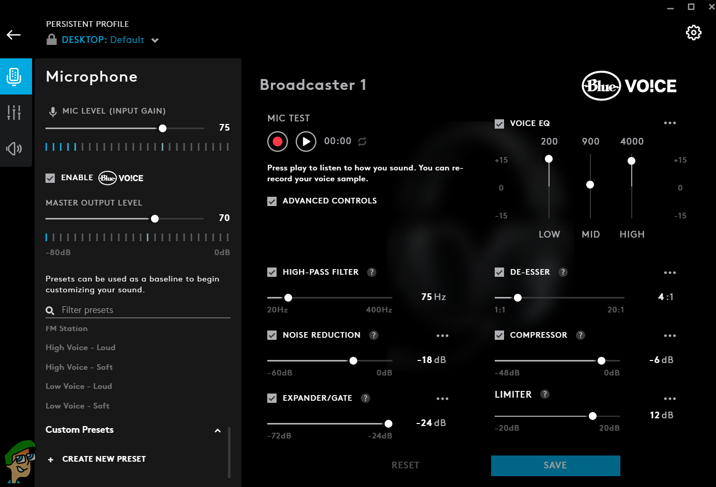Screen dimensions: 716x487
Task: Adjust the MID 900 EQ slider
Action: click(x=590, y=185)
